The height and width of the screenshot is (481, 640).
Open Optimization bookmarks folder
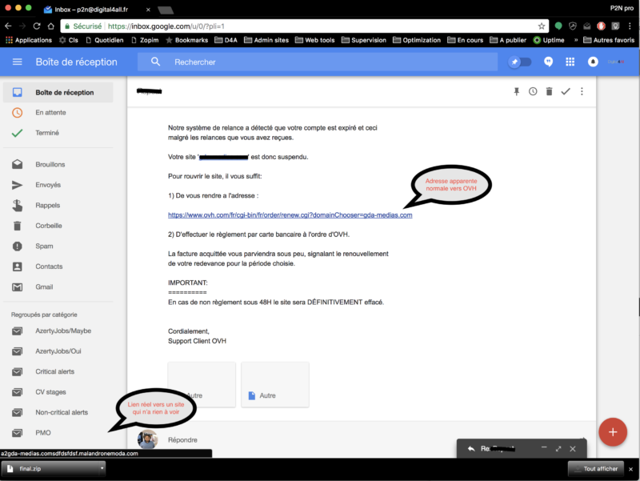[x=417, y=40]
